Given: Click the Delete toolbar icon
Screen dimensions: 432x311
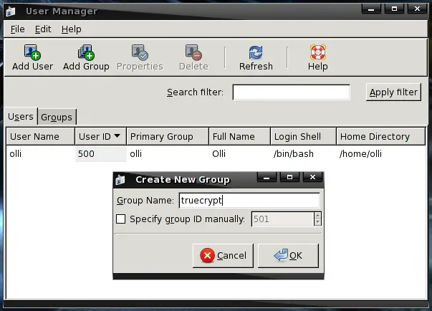Looking at the screenshot, I should coord(193,52).
